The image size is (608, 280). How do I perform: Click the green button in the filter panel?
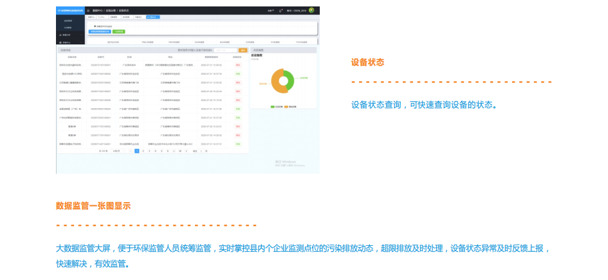(119, 31)
